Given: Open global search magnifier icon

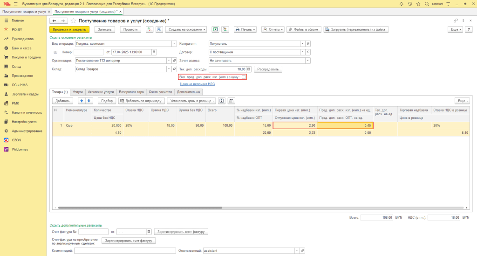Looking at the screenshot, I should [427, 4].
